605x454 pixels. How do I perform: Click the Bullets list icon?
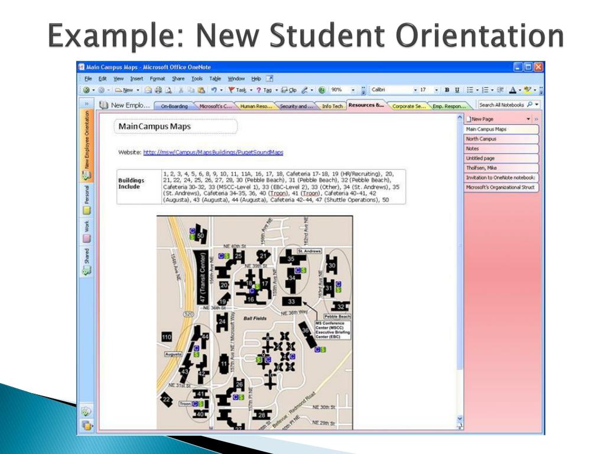click(x=470, y=90)
